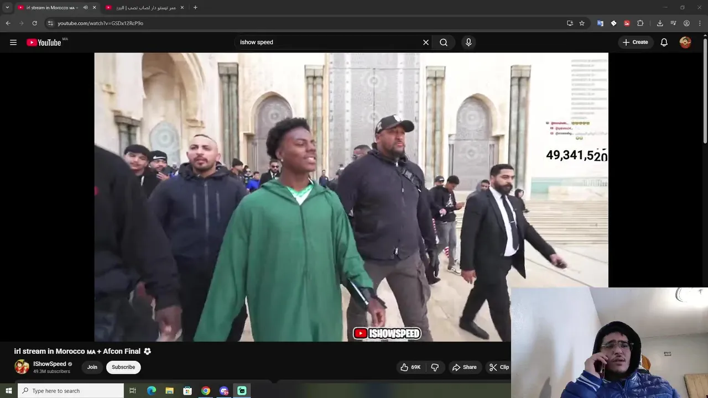Clear the search box with the X

click(x=426, y=43)
